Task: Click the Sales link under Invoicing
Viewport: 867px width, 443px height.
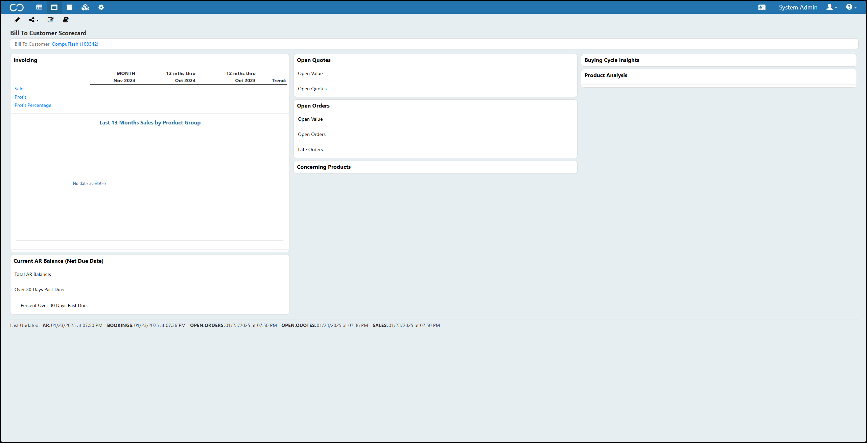Action: (20, 89)
